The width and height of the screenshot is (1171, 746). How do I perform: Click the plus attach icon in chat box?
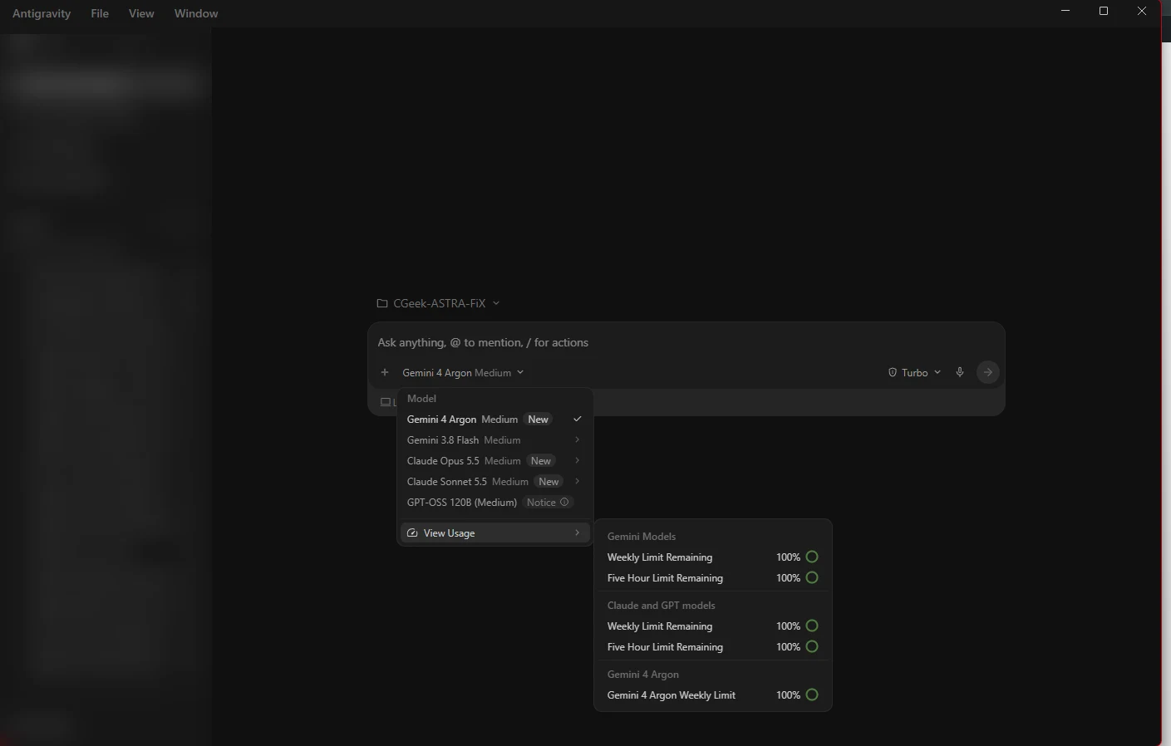385,372
